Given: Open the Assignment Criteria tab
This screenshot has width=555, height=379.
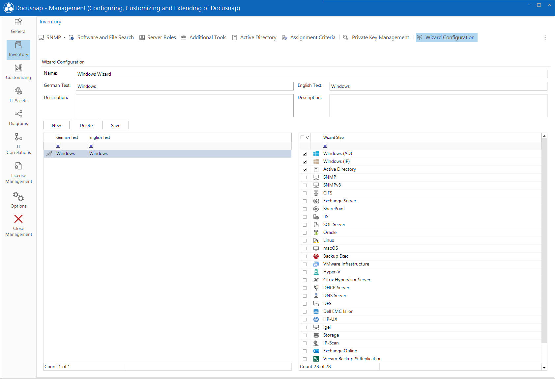Looking at the screenshot, I should [309, 38].
